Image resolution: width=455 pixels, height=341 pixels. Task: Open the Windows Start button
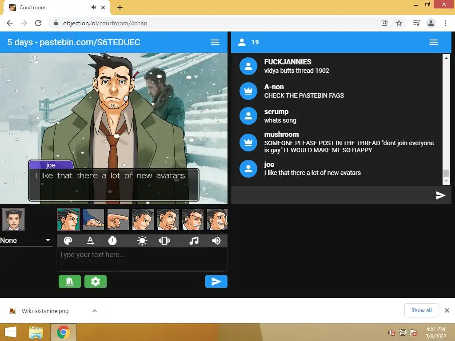click(x=11, y=332)
